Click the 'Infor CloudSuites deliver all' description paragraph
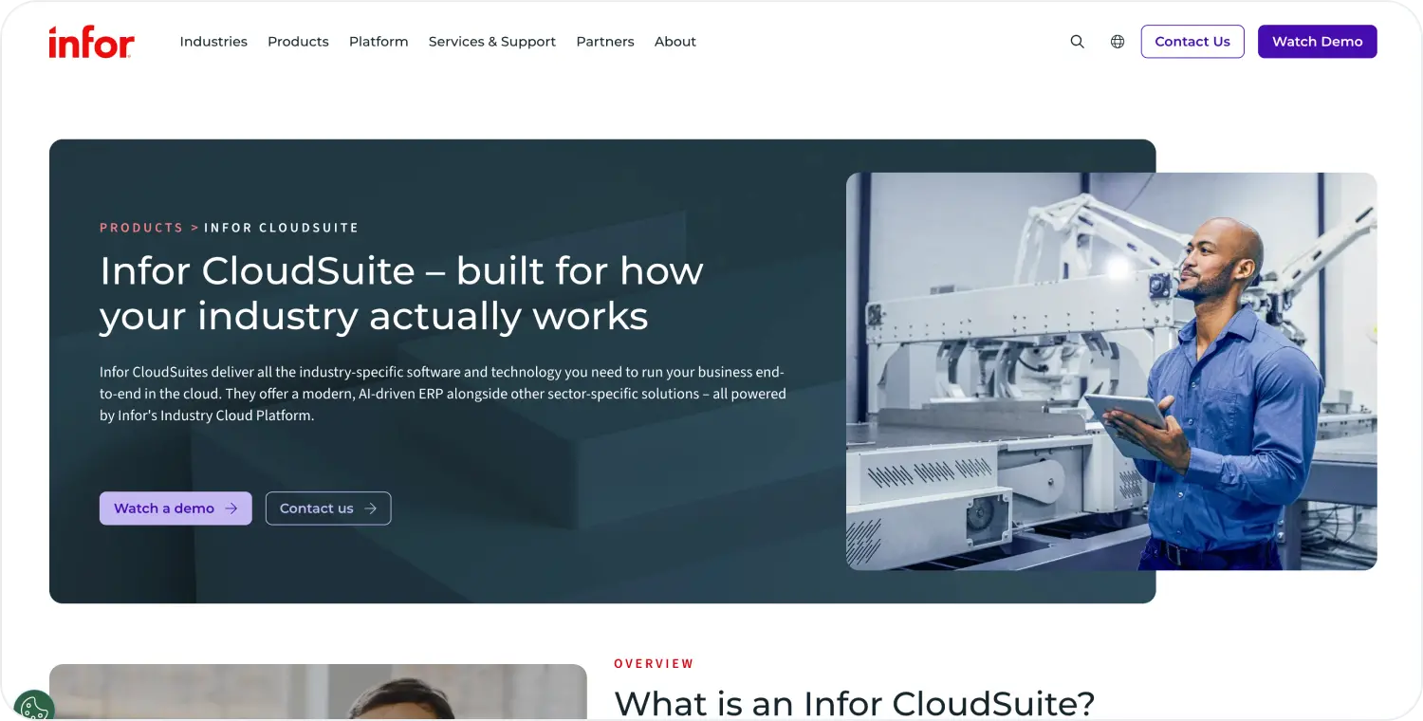1423x721 pixels. click(443, 394)
